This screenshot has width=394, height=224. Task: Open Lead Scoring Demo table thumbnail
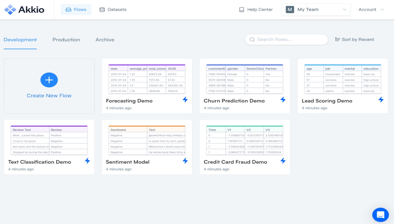point(343,79)
